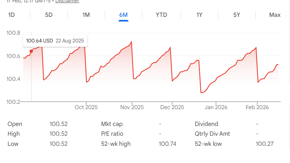
Task: Show the Max history range
Action: 275,15
